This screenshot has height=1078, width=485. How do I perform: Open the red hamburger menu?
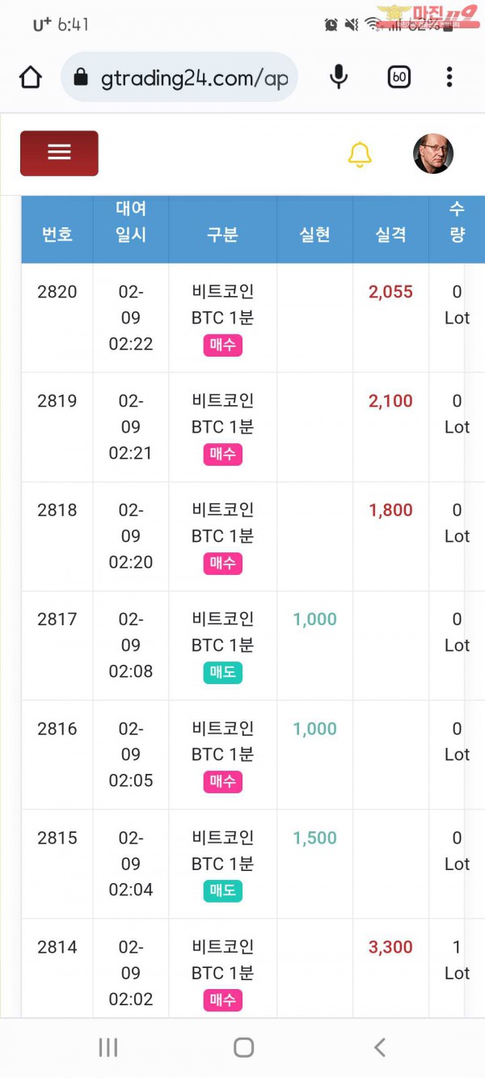[x=59, y=153]
